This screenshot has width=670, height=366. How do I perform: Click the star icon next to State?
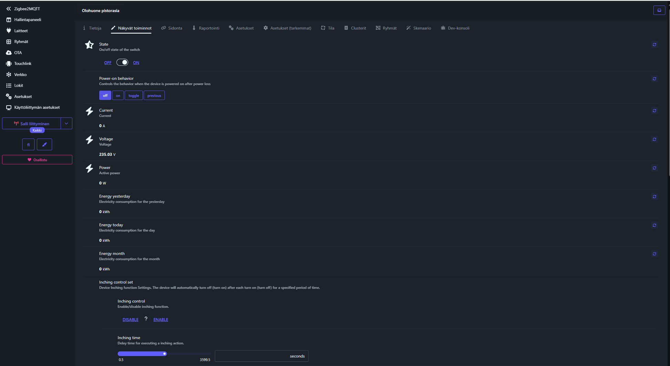pos(89,45)
